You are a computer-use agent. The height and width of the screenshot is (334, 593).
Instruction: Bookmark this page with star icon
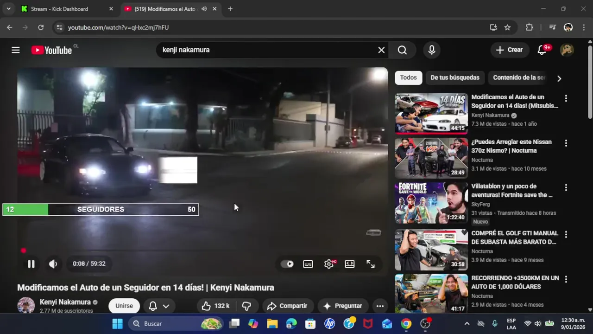[507, 27]
